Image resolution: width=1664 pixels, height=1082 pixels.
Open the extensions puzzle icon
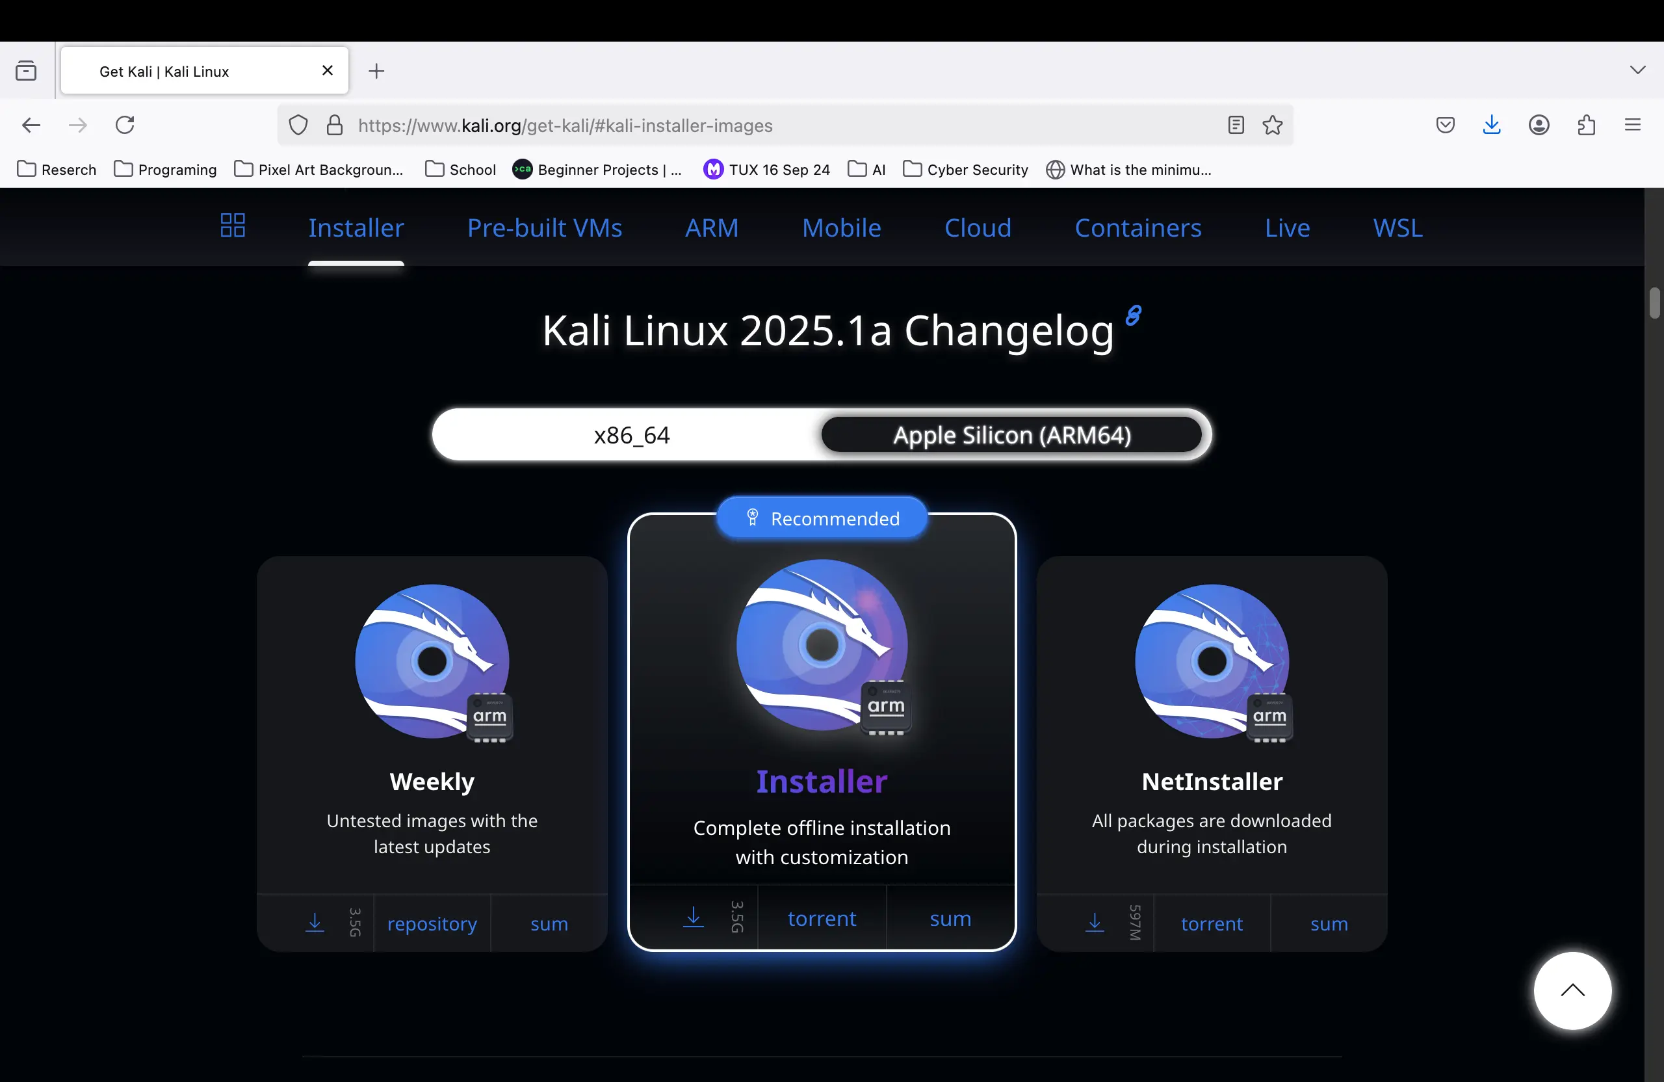(1586, 124)
